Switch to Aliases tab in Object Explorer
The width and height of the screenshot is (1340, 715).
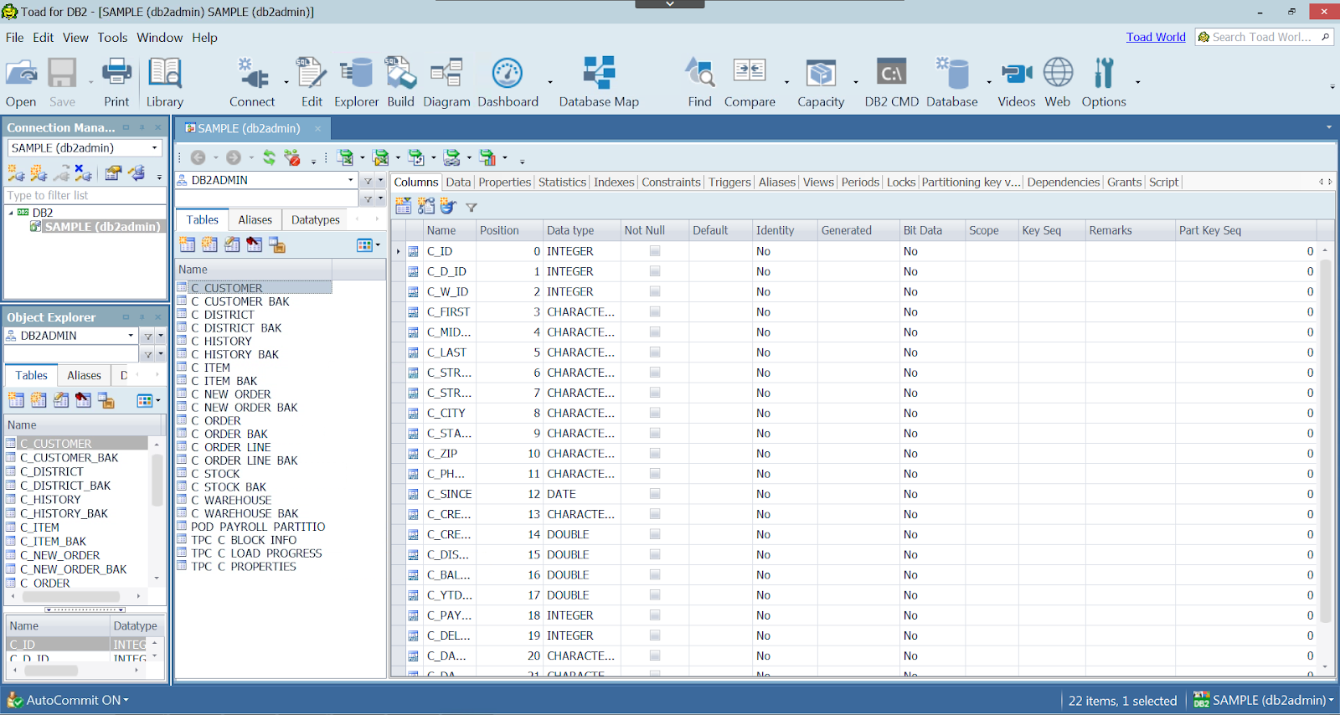84,375
